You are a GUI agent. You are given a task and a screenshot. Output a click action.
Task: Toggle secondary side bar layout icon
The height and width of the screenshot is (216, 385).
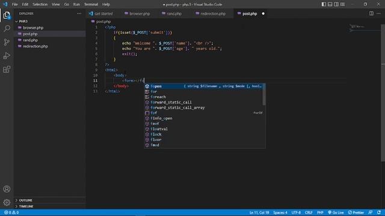[x=336, y=4]
